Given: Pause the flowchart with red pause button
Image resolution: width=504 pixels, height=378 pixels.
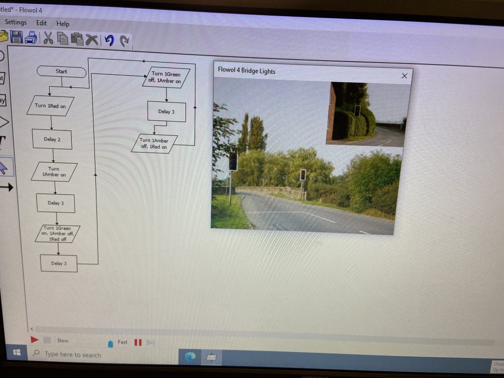Looking at the screenshot, I should (x=138, y=342).
